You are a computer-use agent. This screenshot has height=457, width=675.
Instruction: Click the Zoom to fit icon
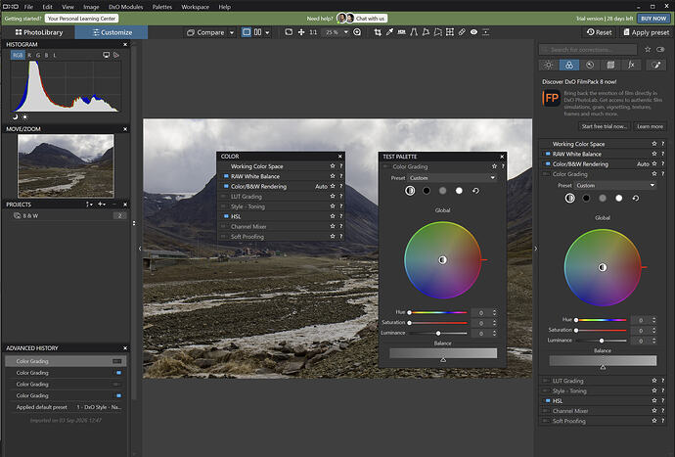coord(289,32)
